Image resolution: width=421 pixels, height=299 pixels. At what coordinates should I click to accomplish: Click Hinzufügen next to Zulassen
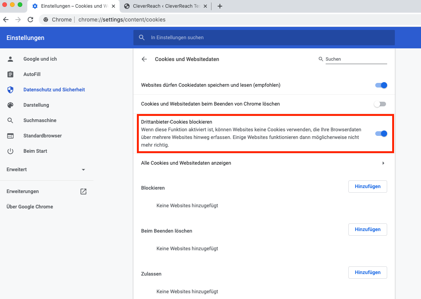tap(368, 273)
